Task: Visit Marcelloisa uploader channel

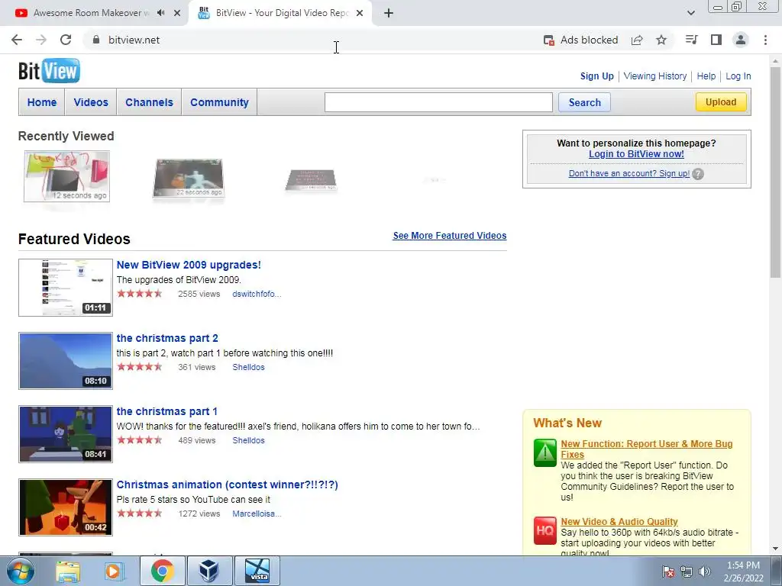Action: [x=257, y=514]
